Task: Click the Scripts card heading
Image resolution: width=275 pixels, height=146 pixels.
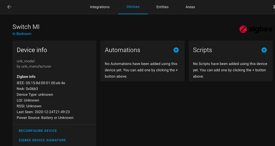Action: point(202,50)
